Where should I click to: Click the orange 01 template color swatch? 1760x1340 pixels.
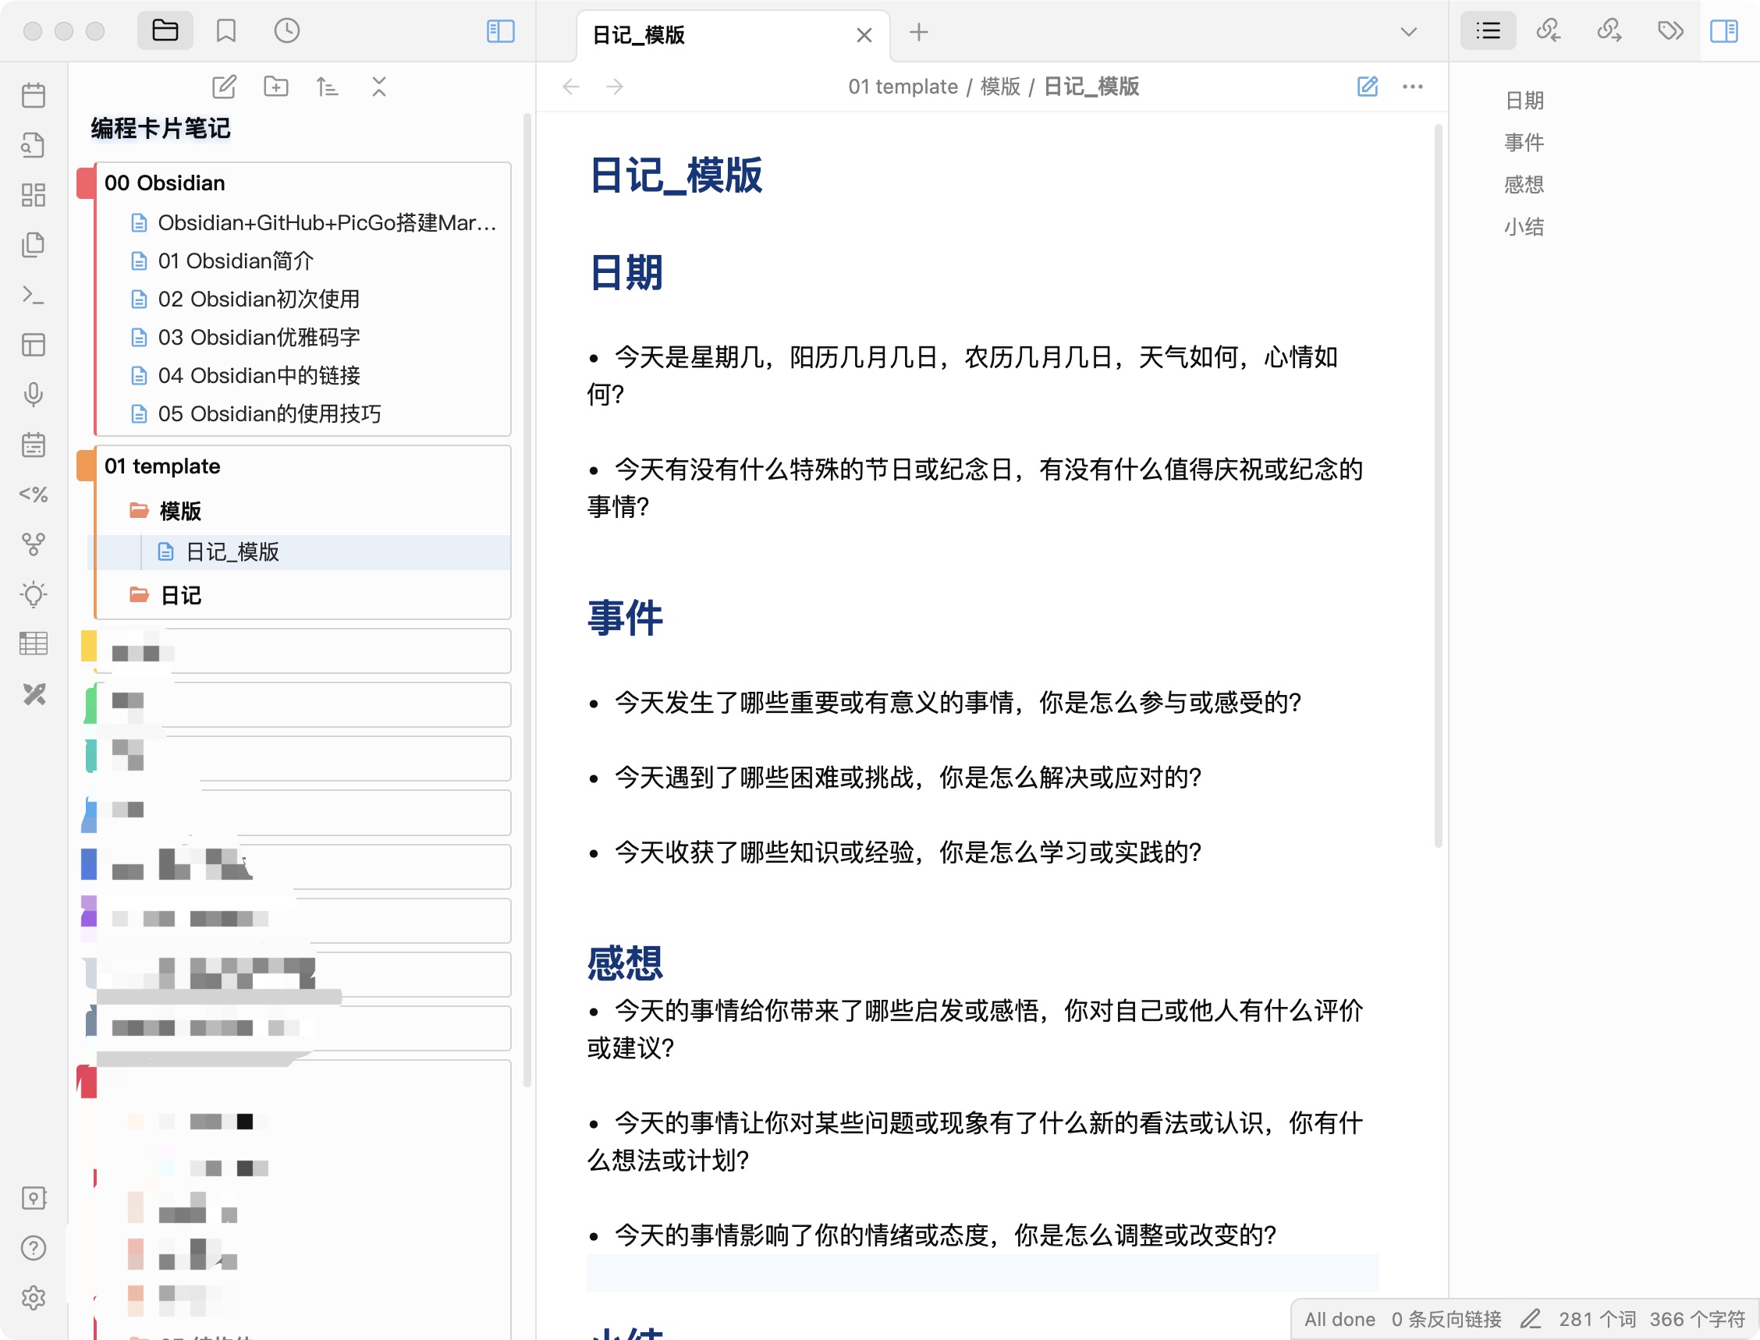click(x=85, y=466)
